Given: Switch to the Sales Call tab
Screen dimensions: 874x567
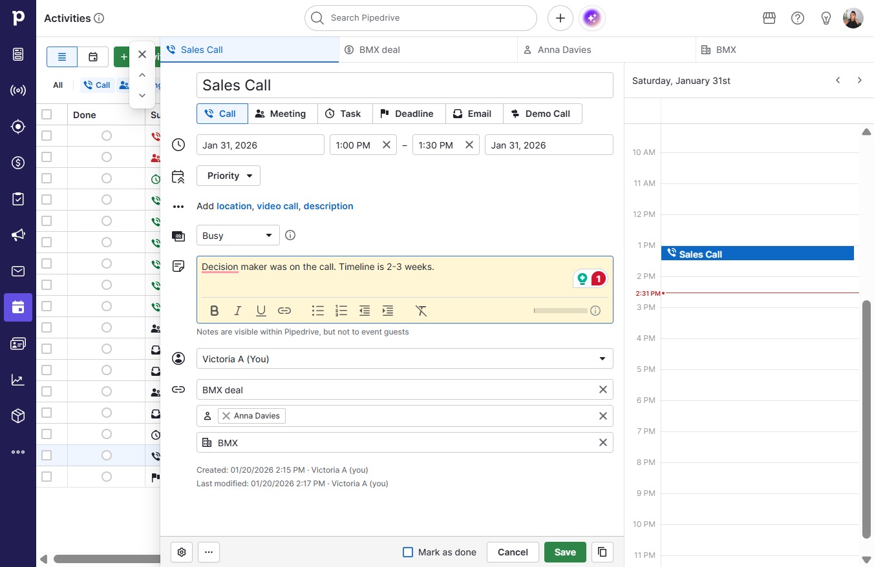Looking at the screenshot, I should point(250,50).
